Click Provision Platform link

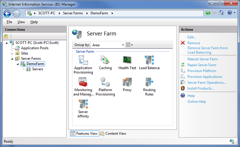point(202,71)
